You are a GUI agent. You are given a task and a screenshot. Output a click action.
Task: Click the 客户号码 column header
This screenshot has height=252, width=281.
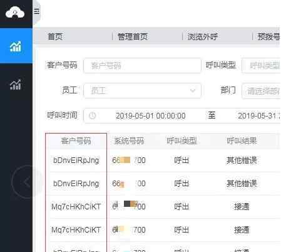tap(76, 141)
